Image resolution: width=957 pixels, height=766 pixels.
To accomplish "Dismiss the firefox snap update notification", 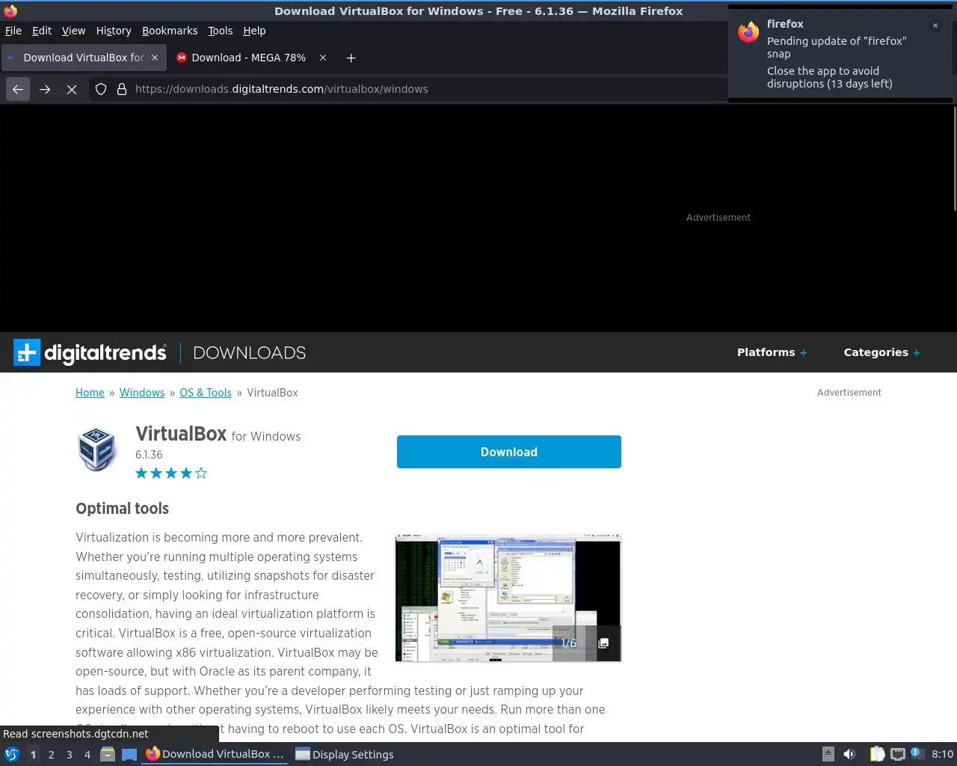I will 935,25.
